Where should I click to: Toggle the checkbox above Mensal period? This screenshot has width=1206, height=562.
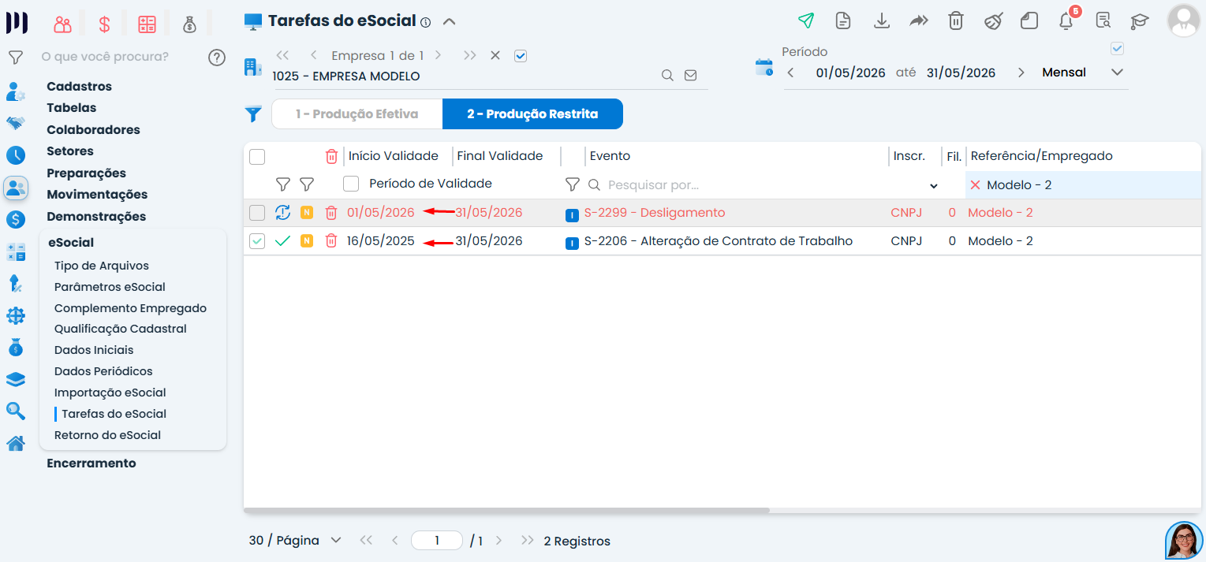pos(1117,48)
